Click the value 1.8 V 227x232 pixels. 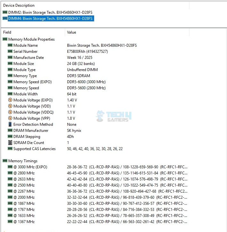71,118
